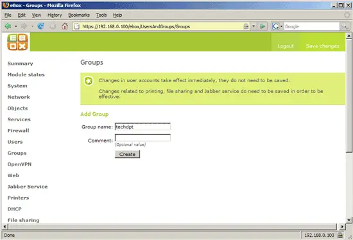Click the green Go button
Image resolution: width=353 pixels, height=240 pixels.
point(263,26)
